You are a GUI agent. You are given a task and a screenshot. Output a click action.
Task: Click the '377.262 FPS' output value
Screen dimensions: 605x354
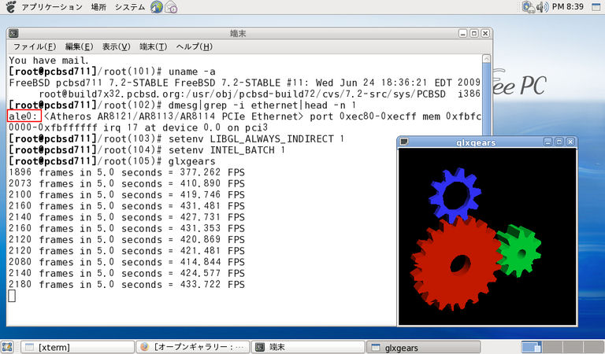coord(212,172)
